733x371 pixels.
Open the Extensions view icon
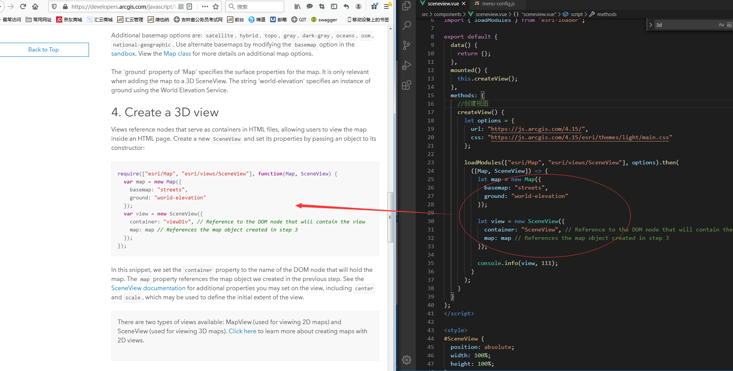(407, 85)
